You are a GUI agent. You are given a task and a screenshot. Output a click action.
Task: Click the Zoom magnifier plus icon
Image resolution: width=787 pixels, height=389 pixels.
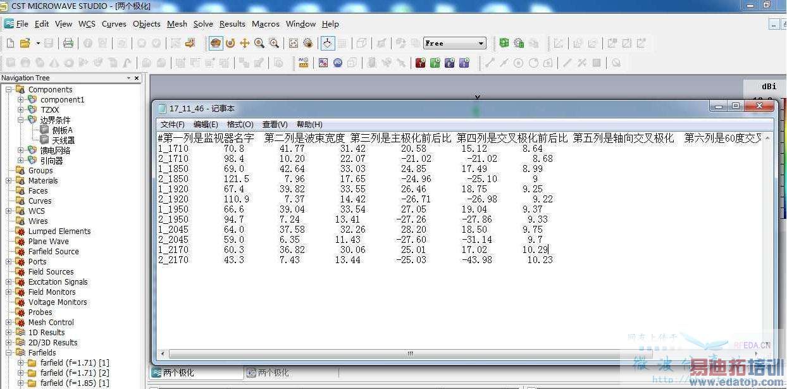click(x=274, y=43)
